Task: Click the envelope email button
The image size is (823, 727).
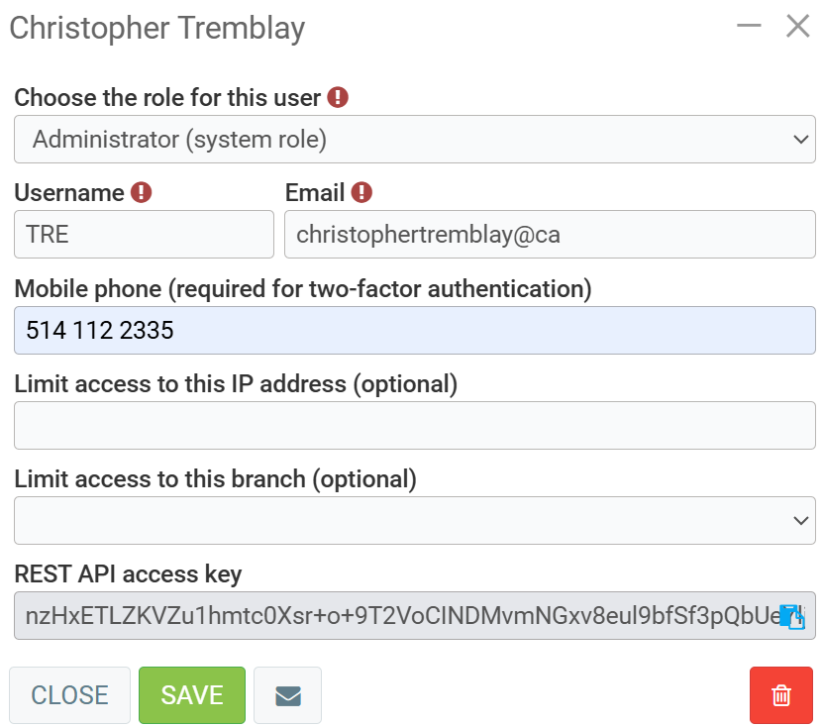Action: click(287, 695)
